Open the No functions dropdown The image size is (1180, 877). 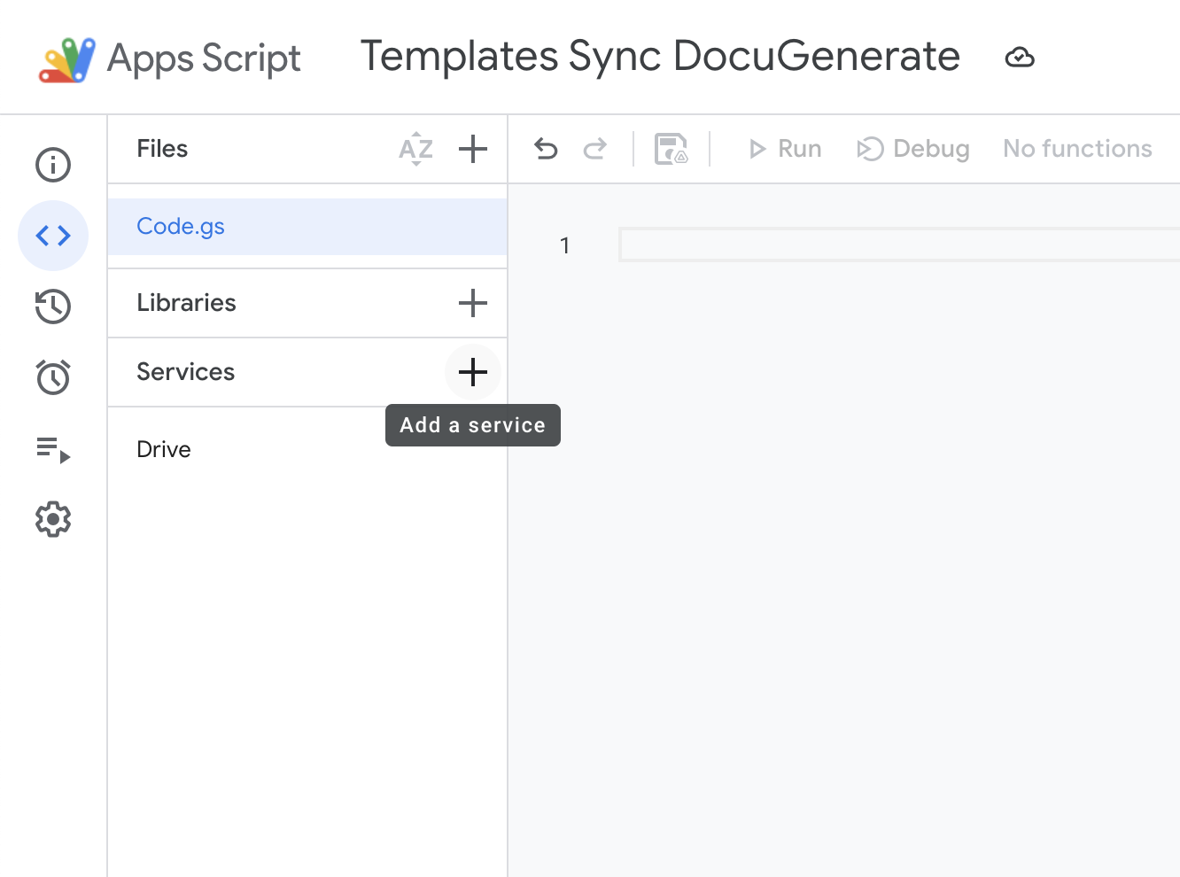pyautogui.click(x=1077, y=149)
